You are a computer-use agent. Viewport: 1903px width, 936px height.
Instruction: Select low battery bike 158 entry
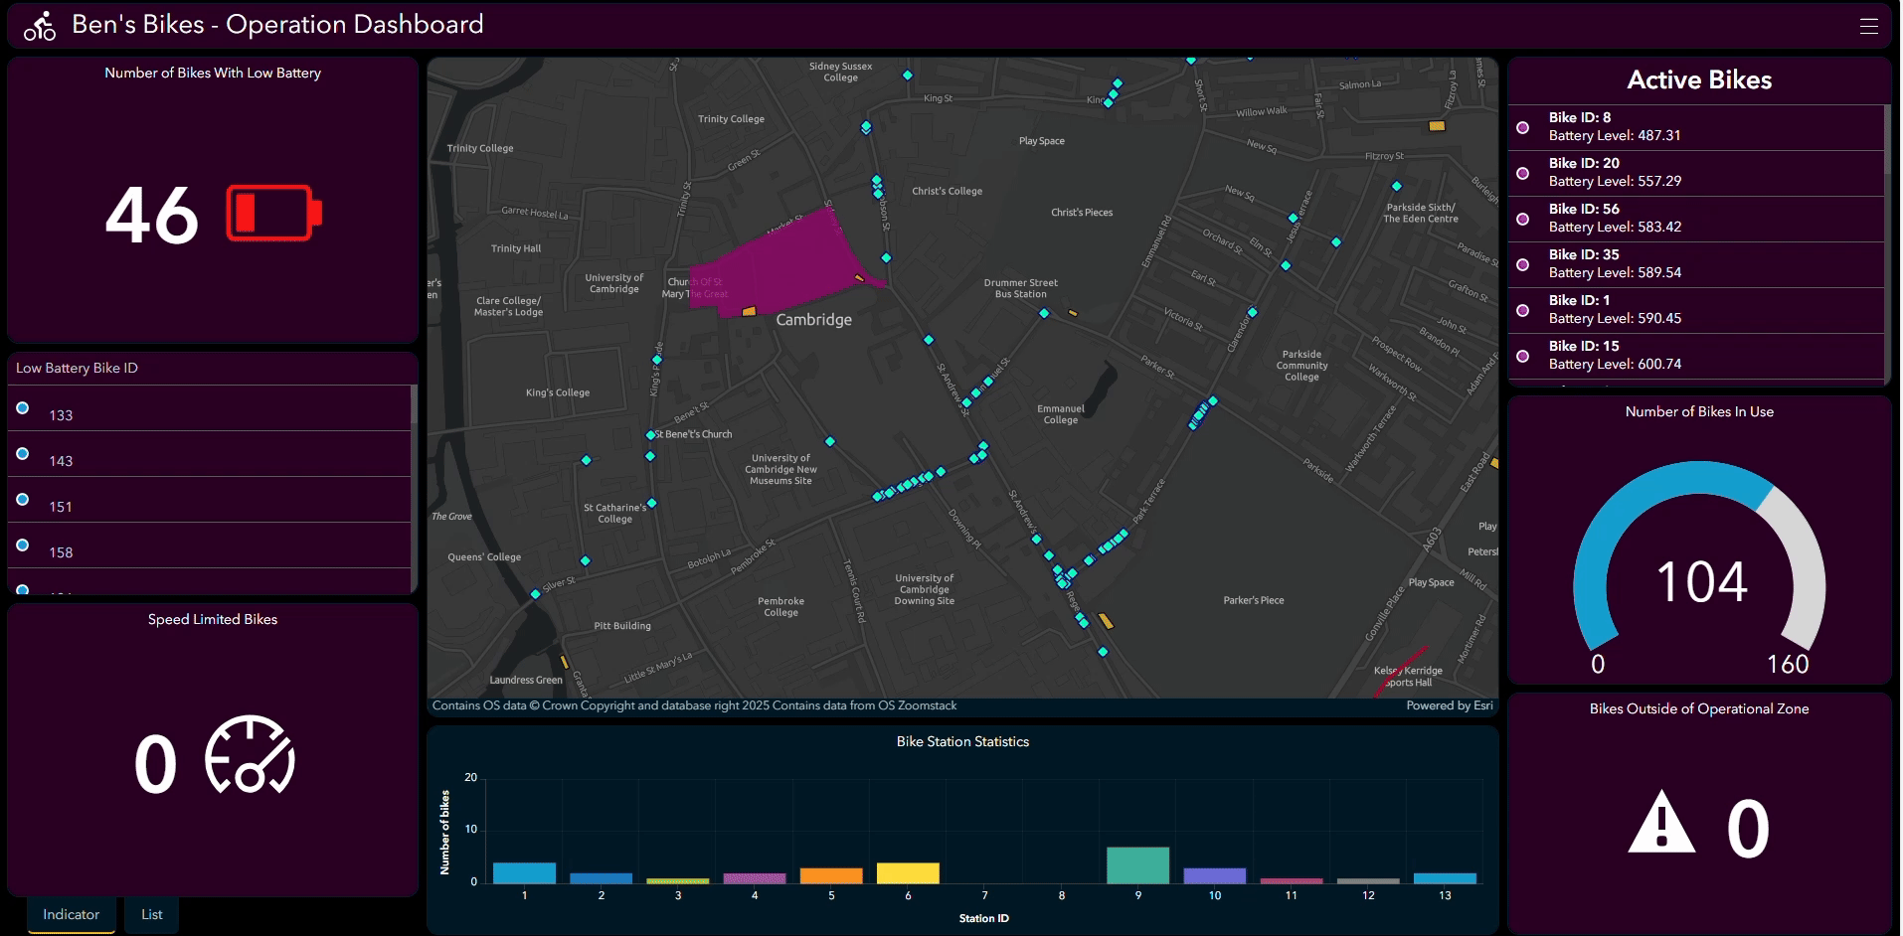[x=209, y=546]
